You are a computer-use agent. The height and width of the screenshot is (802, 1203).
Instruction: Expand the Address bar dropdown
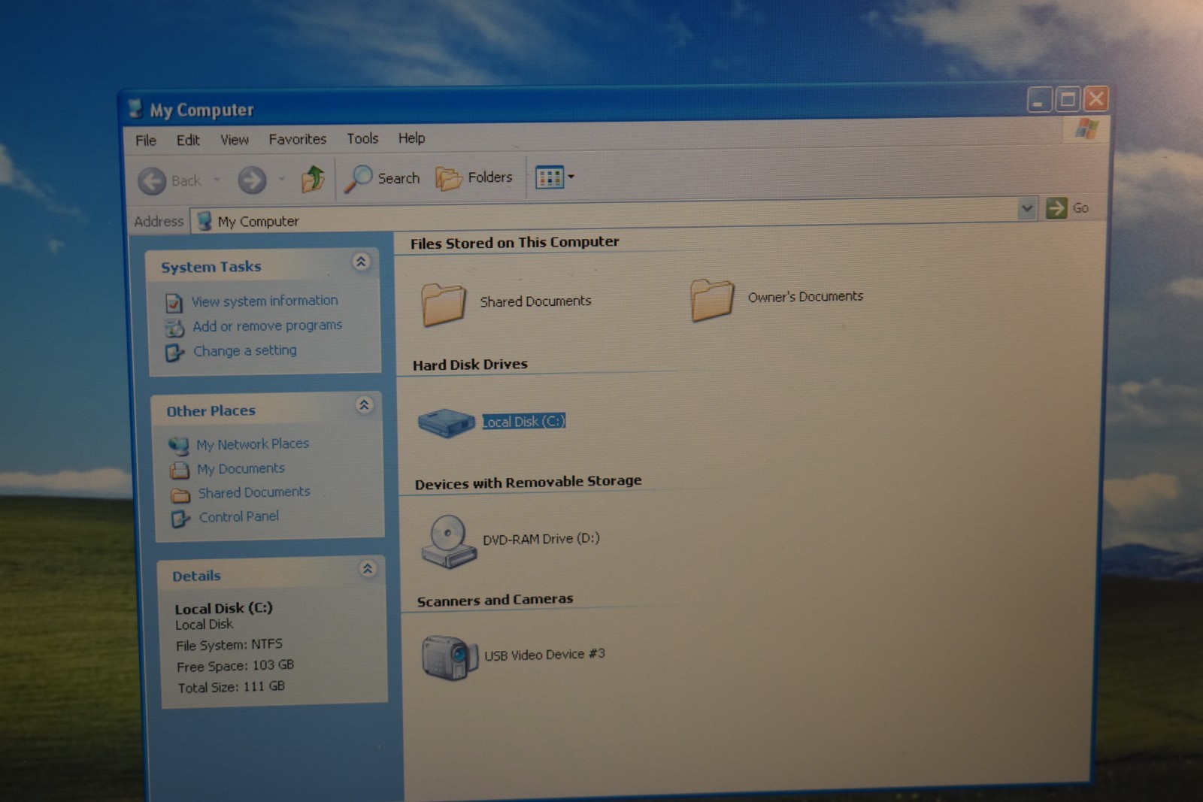click(1027, 208)
